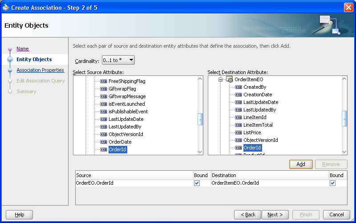Click the attribute icon beside CreatedBy
The width and height of the screenshot is (356, 223).
(239, 87)
